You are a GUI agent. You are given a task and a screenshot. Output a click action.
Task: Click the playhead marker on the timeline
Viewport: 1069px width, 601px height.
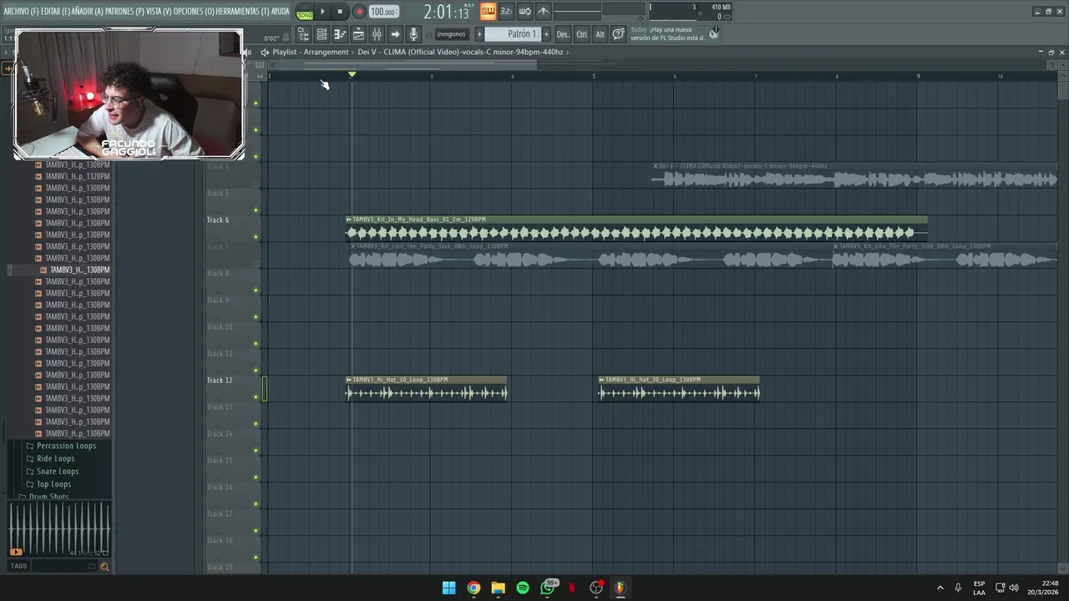click(352, 75)
